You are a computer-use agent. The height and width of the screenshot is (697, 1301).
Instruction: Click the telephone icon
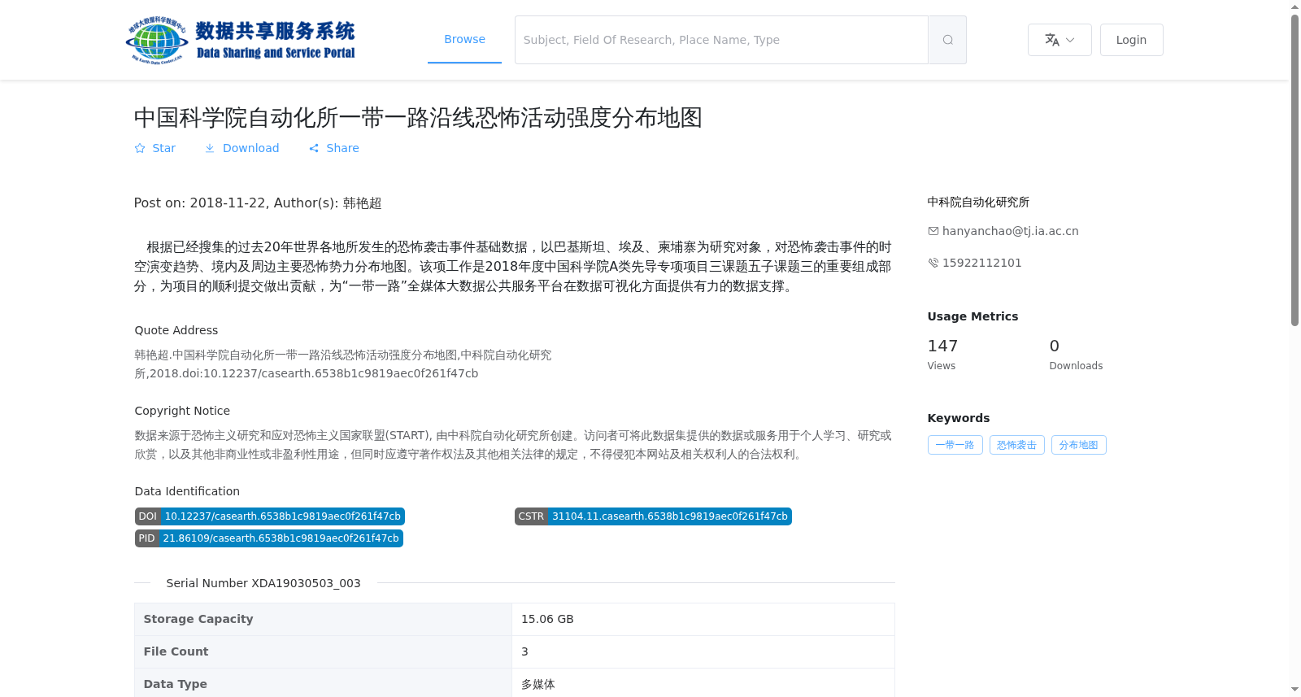tap(933, 263)
